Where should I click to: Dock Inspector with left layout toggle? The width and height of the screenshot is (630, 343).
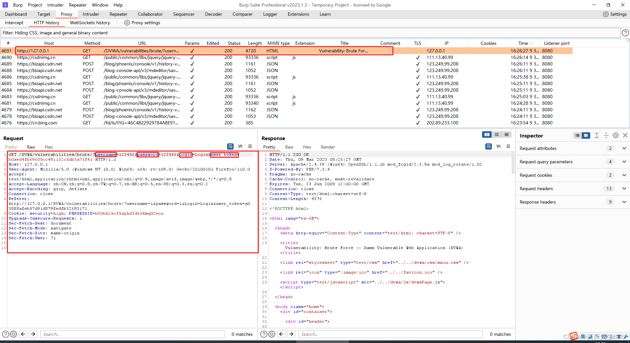(577, 135)
